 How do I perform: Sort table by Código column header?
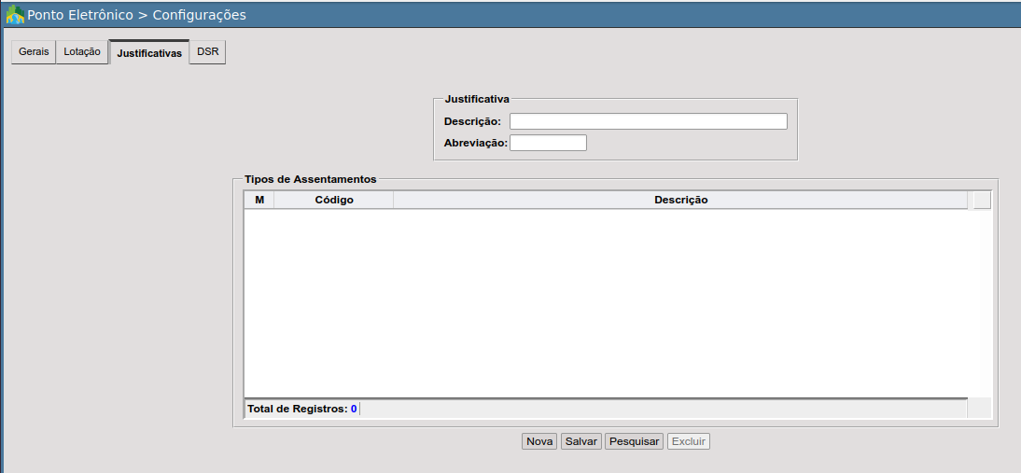[x=334, y=201]
